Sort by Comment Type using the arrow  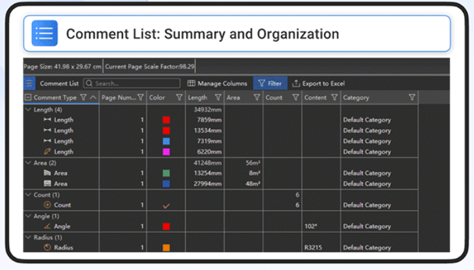(x=93, y=97)
